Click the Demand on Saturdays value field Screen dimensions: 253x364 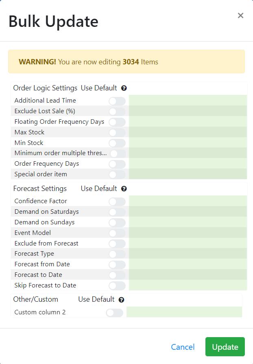[188, 212]
